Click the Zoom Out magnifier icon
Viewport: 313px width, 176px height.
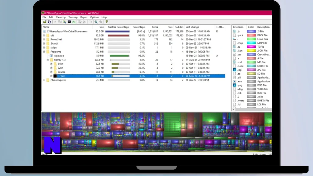(x=101, y=22)
